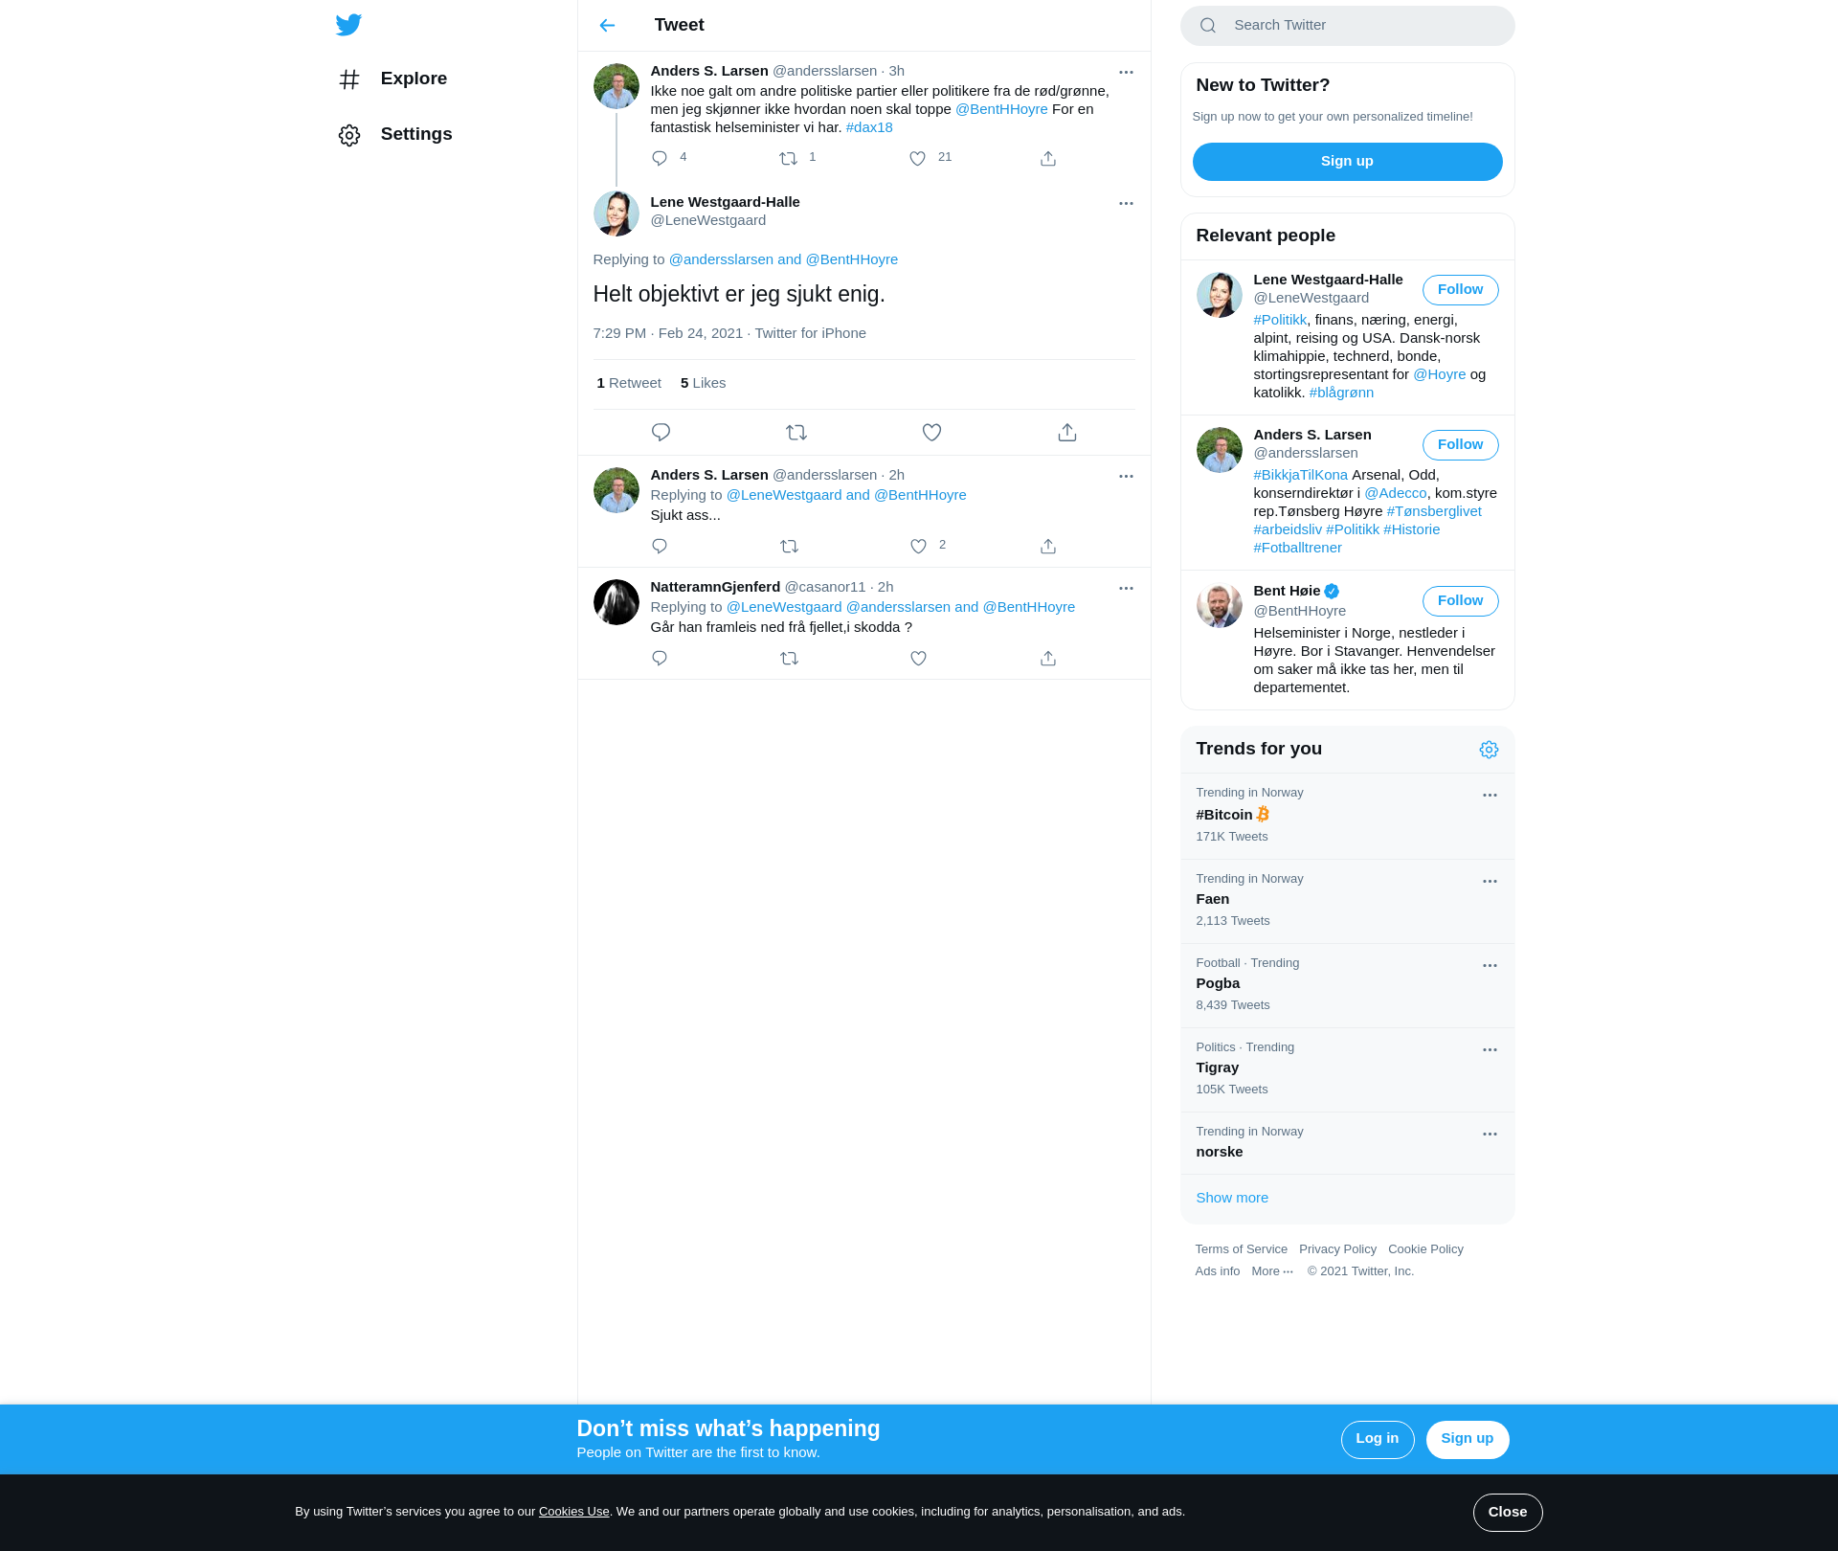The image size is (1838, 1551).
Task: Share the main tweet using share icon
Action: [1066, 433]
